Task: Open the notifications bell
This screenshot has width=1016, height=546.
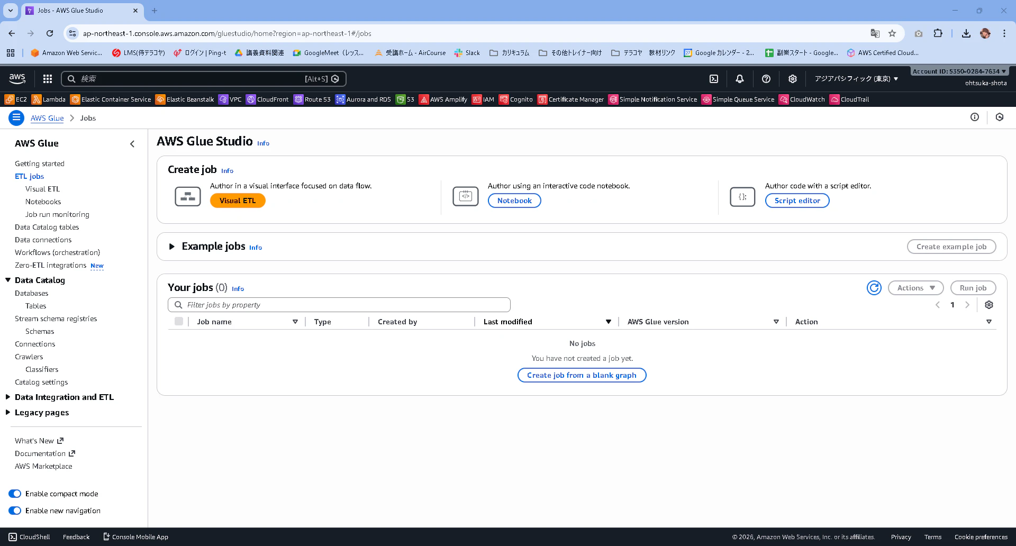Action: (x=740, y=79)
